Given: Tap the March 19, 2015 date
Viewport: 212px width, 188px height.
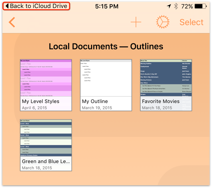Looking at the screenshot, I should click(x=97, y=108).
